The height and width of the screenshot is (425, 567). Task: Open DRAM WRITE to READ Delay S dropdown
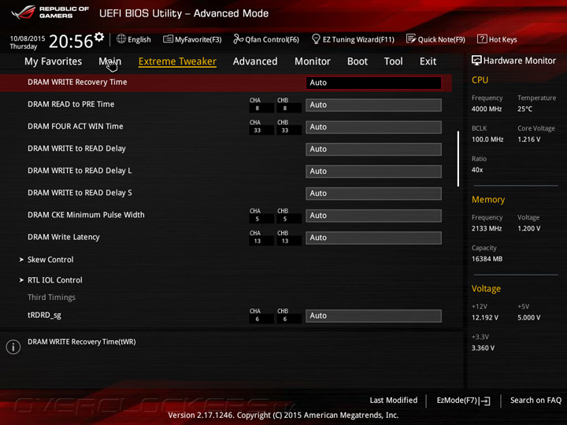(x=373, y=194)
